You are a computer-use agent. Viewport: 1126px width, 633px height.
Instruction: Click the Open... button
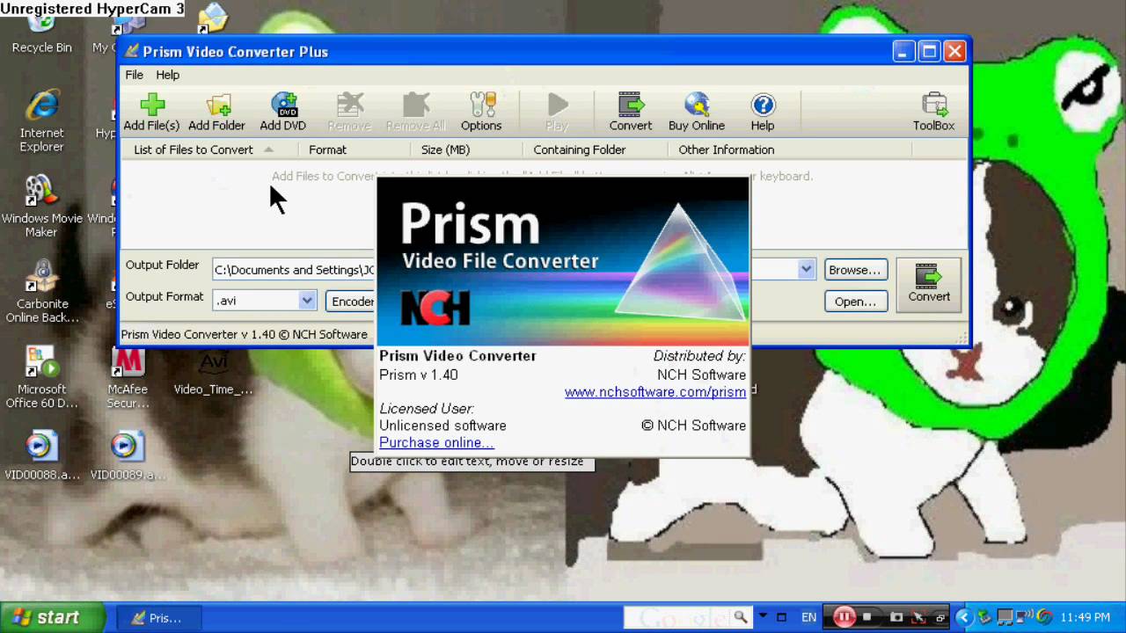(855, 302)
